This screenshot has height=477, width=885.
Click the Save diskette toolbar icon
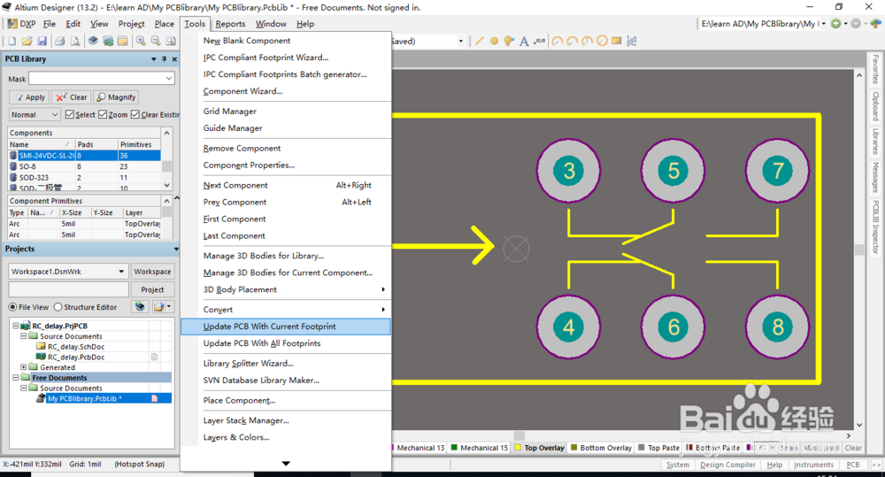tap(42, 41)
